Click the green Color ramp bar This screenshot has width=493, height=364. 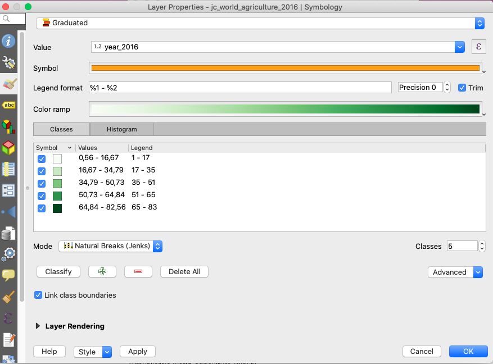coord(285,109)
